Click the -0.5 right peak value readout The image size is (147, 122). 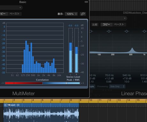coord(76,26)
